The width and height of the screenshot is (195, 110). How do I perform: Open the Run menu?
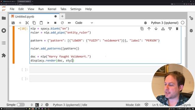click(x=41, y=9)
